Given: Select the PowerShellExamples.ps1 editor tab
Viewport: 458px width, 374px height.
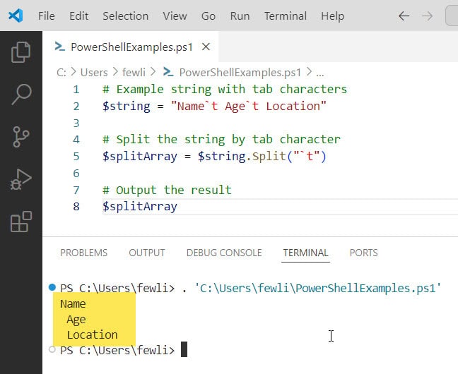Looking at the screenshot, I should pos(130,47).
